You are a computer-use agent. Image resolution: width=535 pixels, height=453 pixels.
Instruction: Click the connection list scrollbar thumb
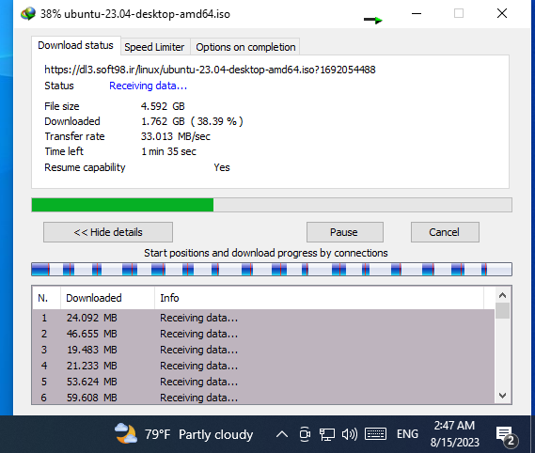point(502,311)
